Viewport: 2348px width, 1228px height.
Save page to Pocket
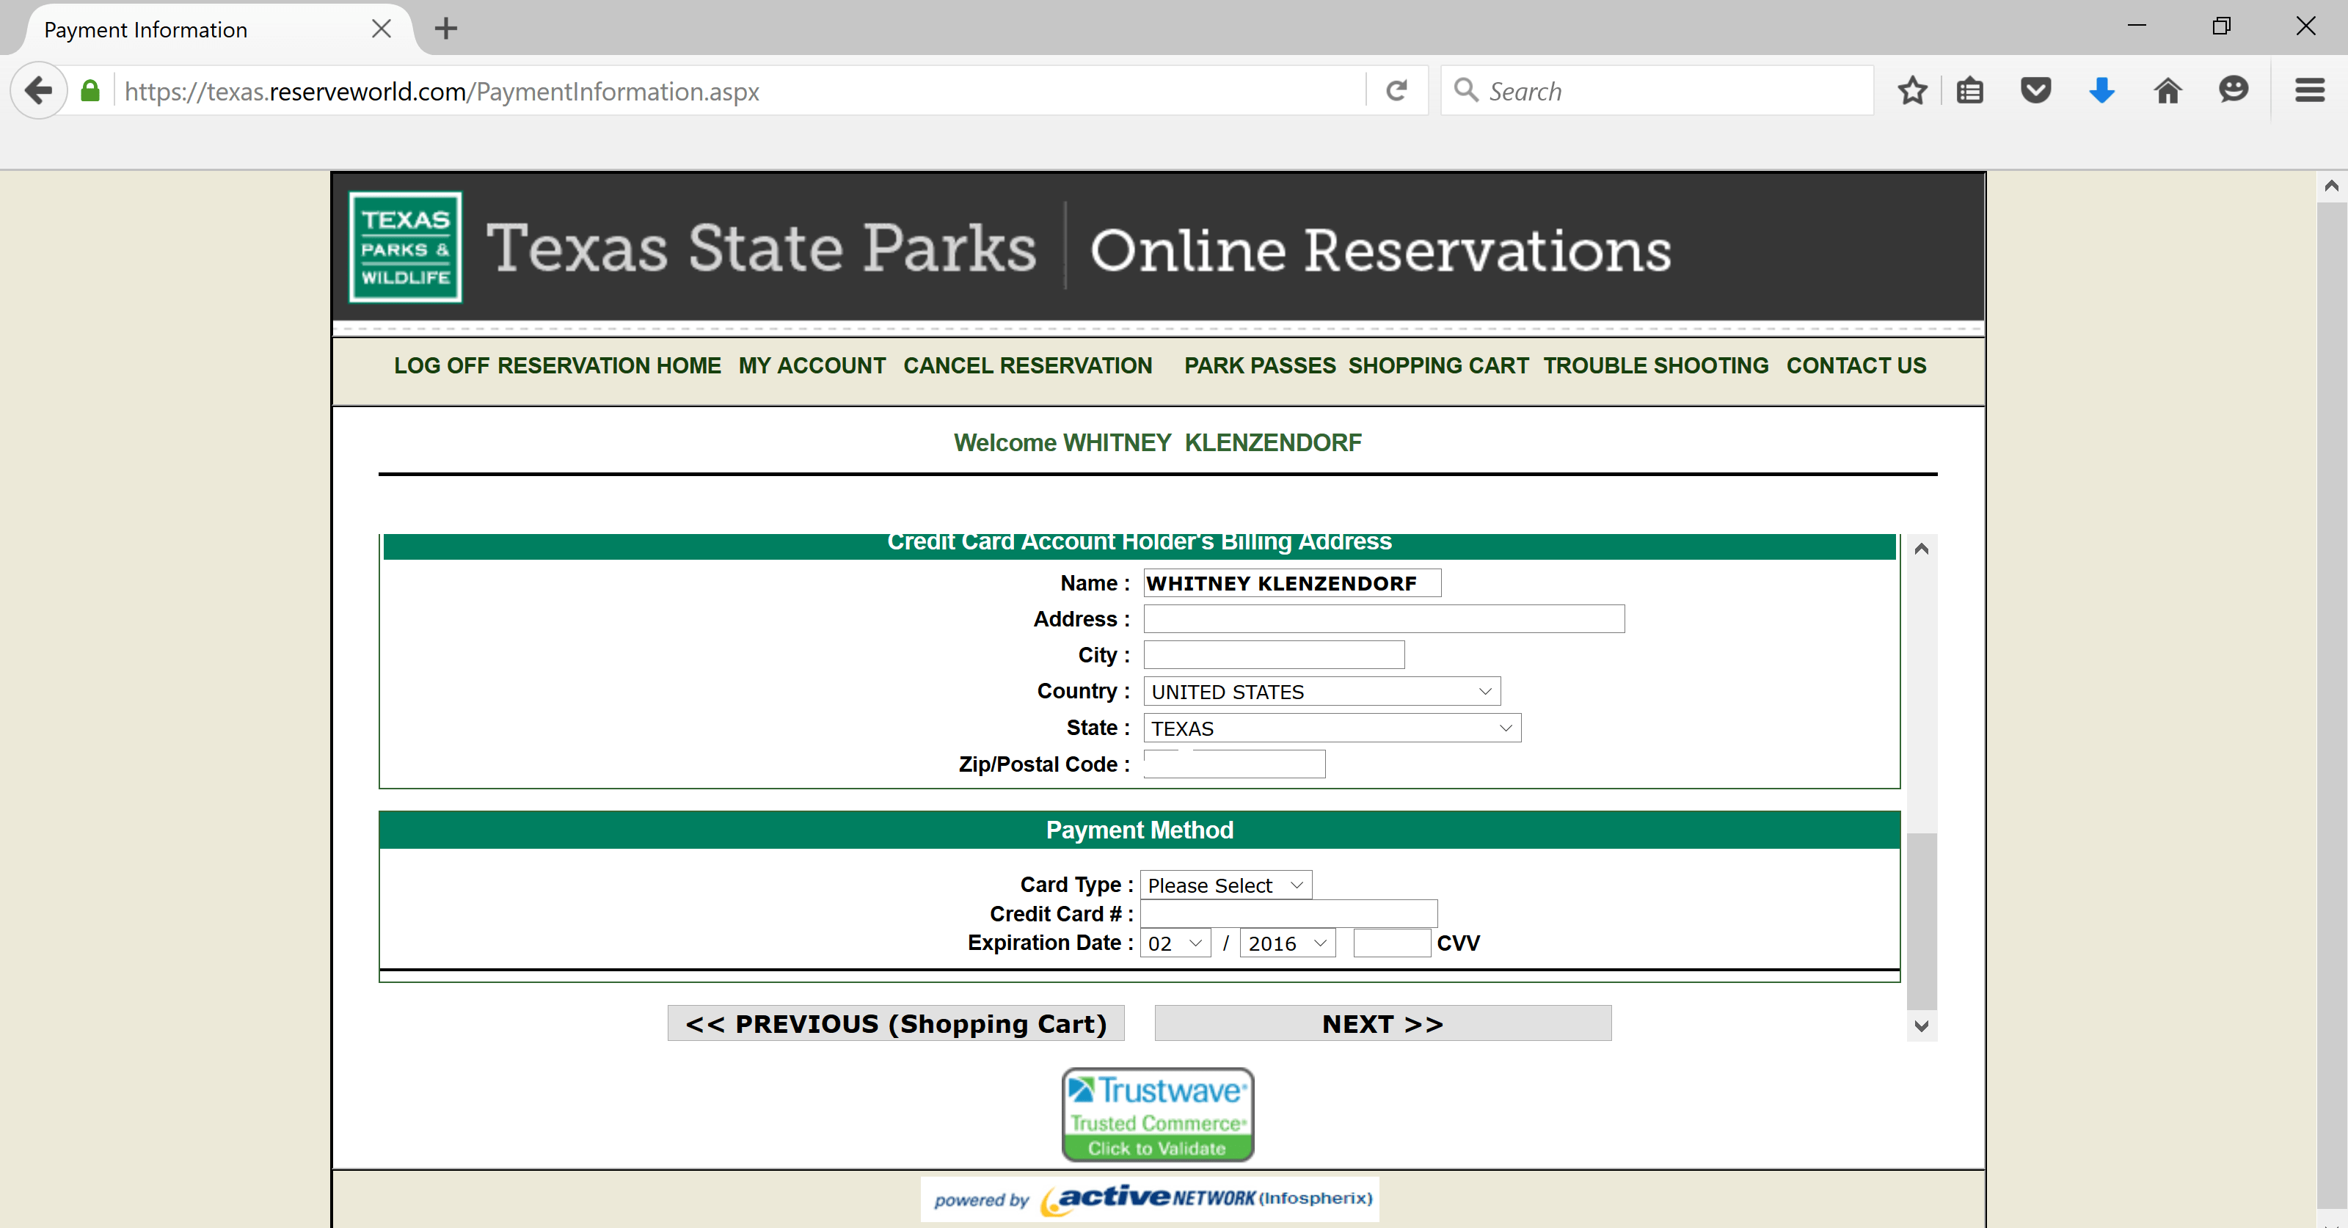click(2035, 90)
